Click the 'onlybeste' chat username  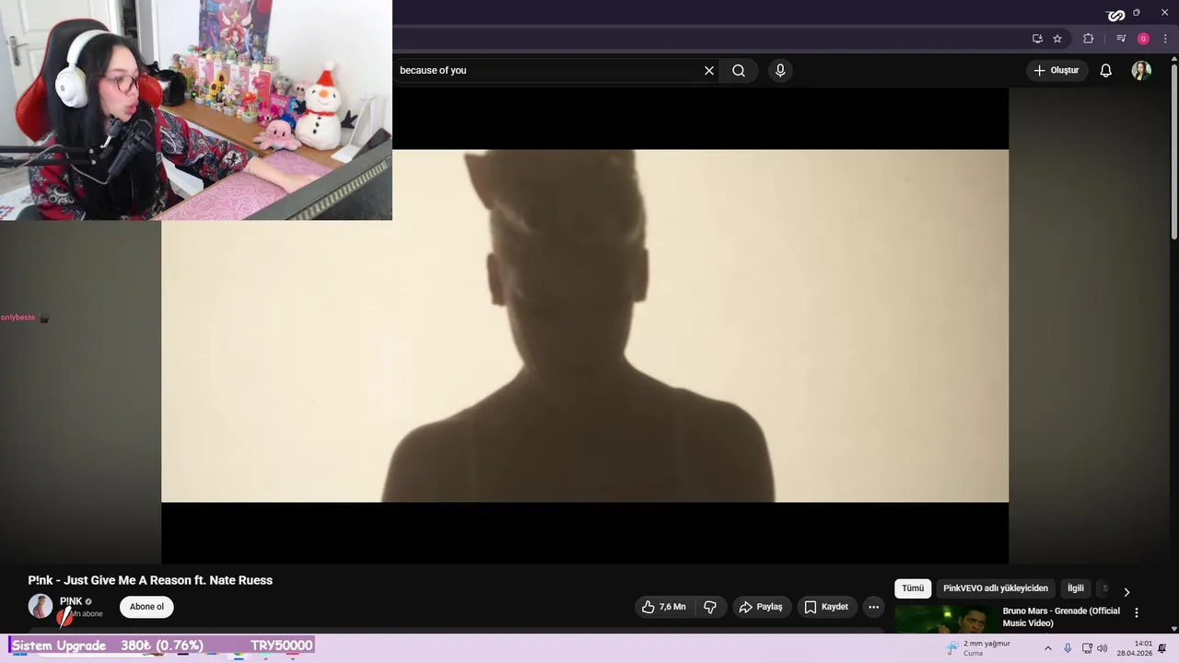coord(18,318)
